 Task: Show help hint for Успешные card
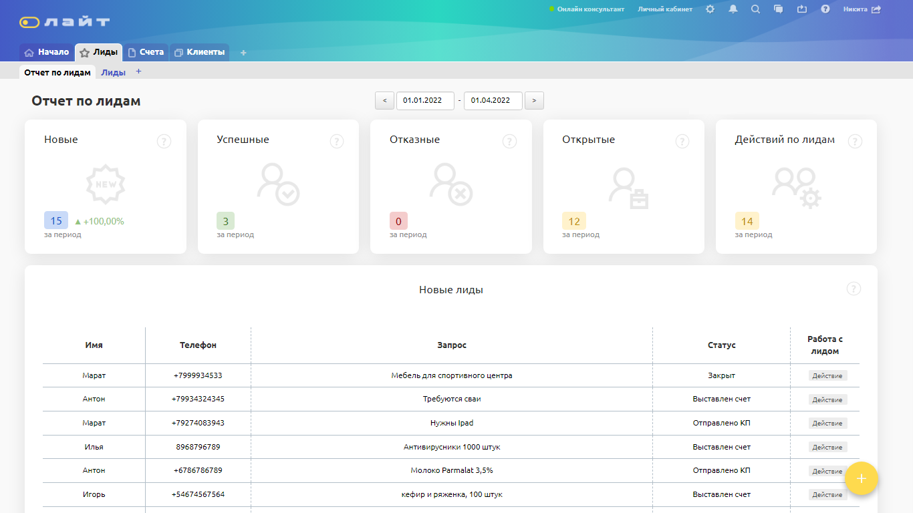[337, 141]
